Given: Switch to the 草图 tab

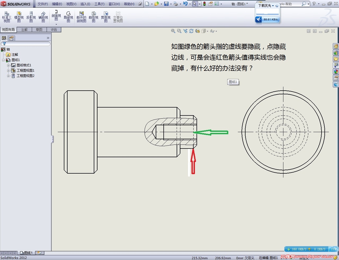Looking at the screenshot, I should pos(39,30).
